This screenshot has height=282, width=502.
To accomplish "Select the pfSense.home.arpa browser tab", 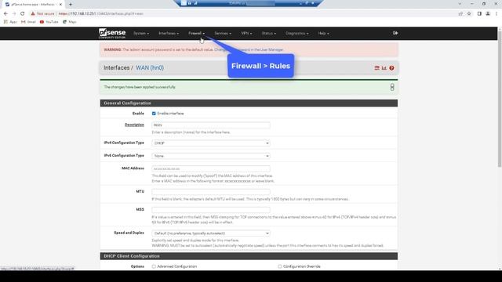I will [34, 5].
